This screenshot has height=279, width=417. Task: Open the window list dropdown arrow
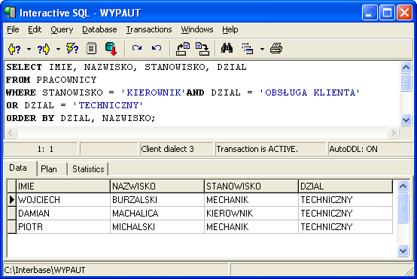[262, 49]
